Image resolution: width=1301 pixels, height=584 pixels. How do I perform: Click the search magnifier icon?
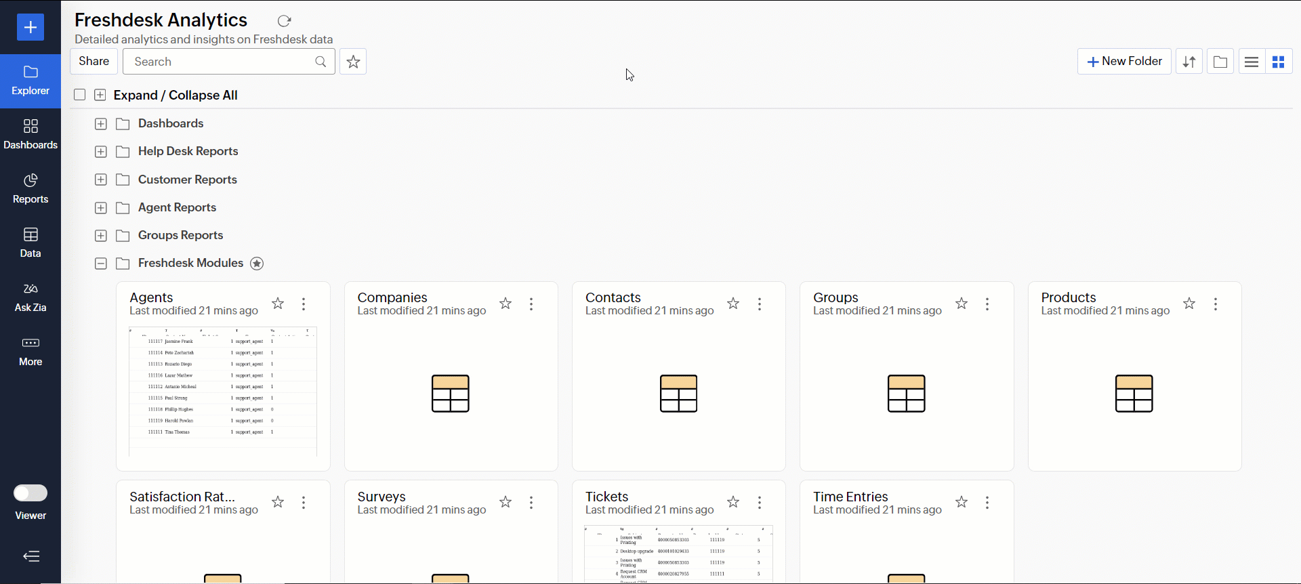pyautogui.click(x=321, y=62)
